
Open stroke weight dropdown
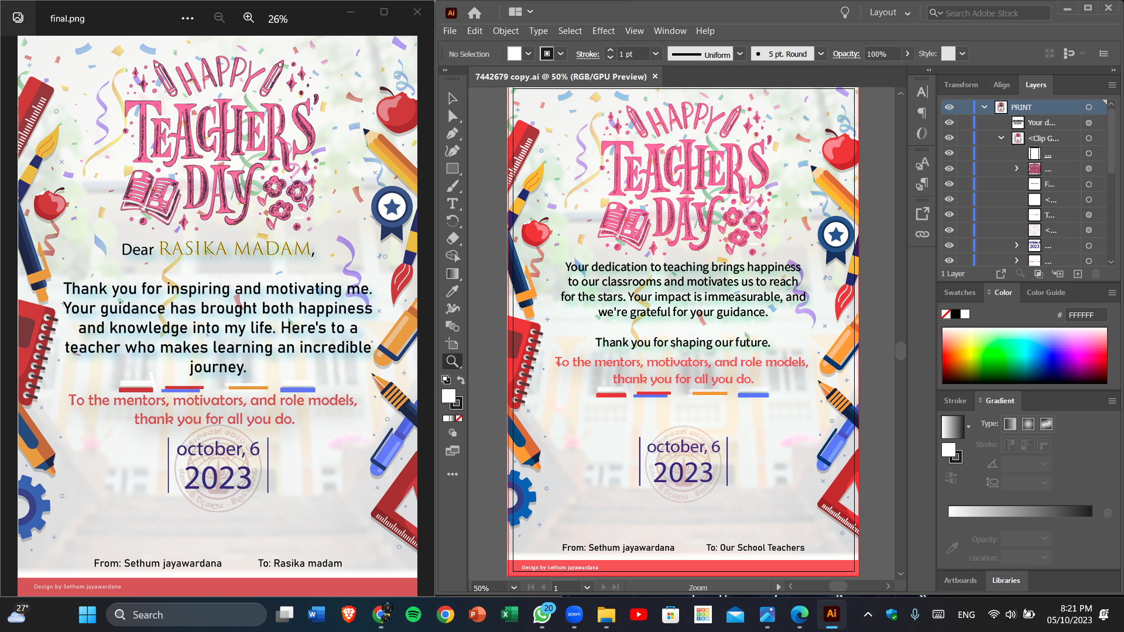pyautogui.click(x=656, y=54)
